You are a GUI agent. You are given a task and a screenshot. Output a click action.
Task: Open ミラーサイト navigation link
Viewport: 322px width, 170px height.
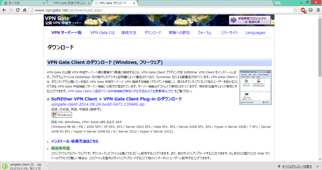click(229, 33)
